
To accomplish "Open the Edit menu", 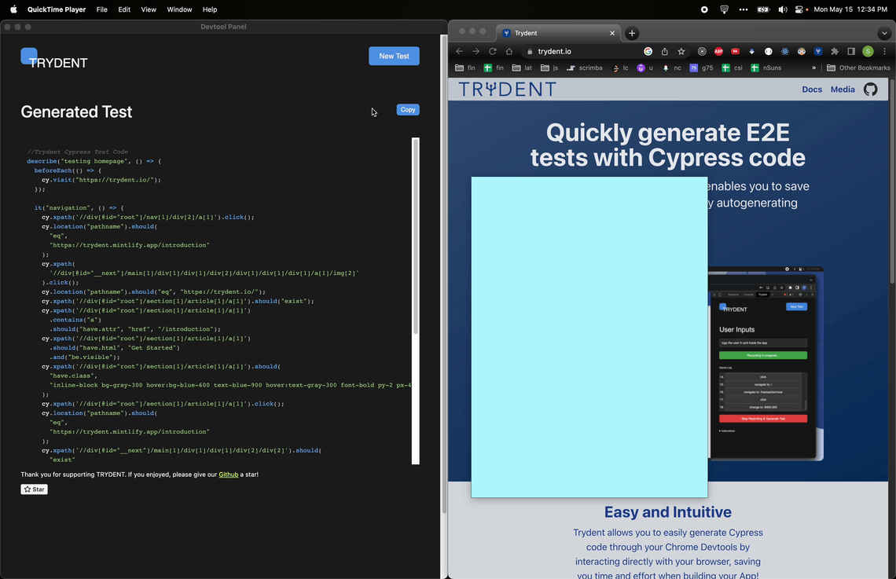I will (124, 9).
